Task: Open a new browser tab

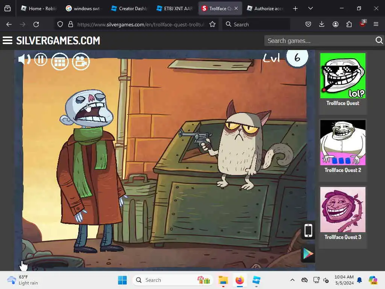Action: tap(296, 9)
